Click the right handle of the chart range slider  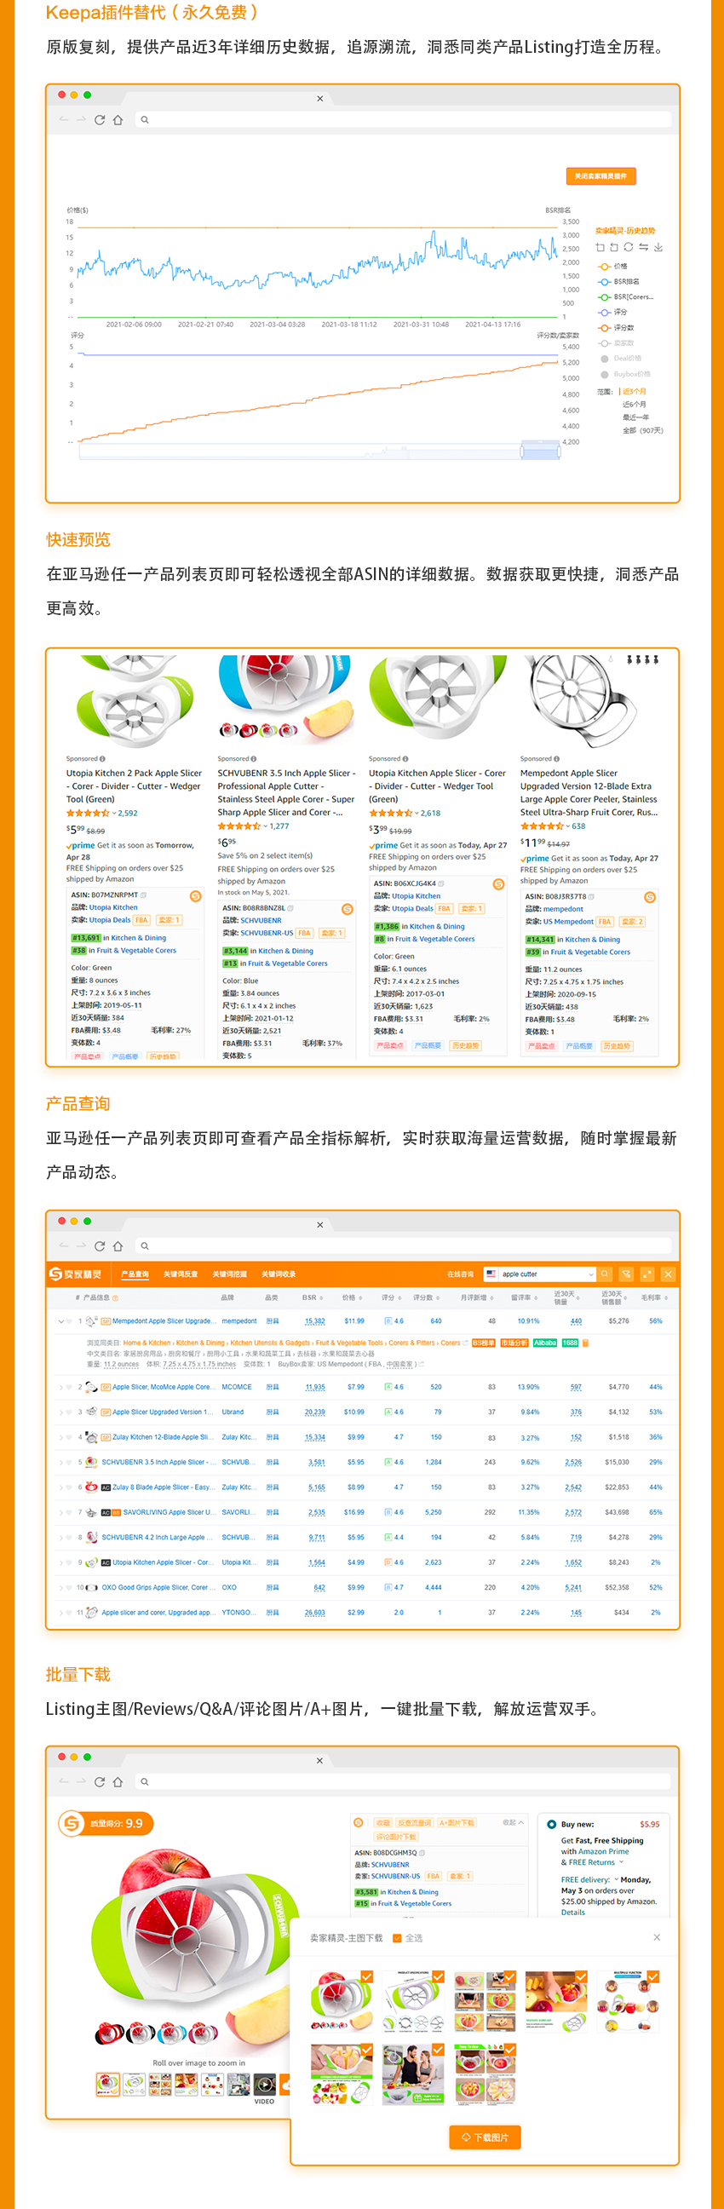(558, 451)
